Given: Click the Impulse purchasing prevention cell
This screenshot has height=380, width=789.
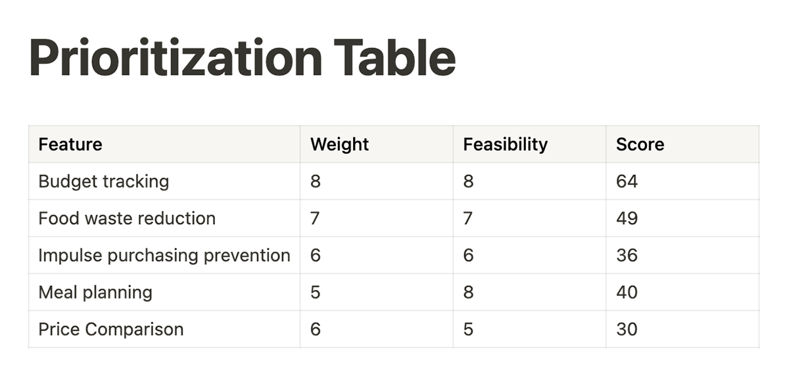Looking at the screenshot, I should pos(164,255).
